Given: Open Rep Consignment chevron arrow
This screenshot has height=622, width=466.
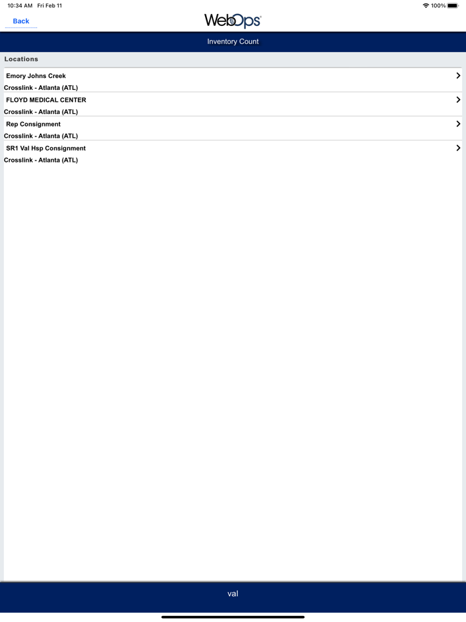Looking at the screenshot, I should pyautogui.click(x=458, y=124).
